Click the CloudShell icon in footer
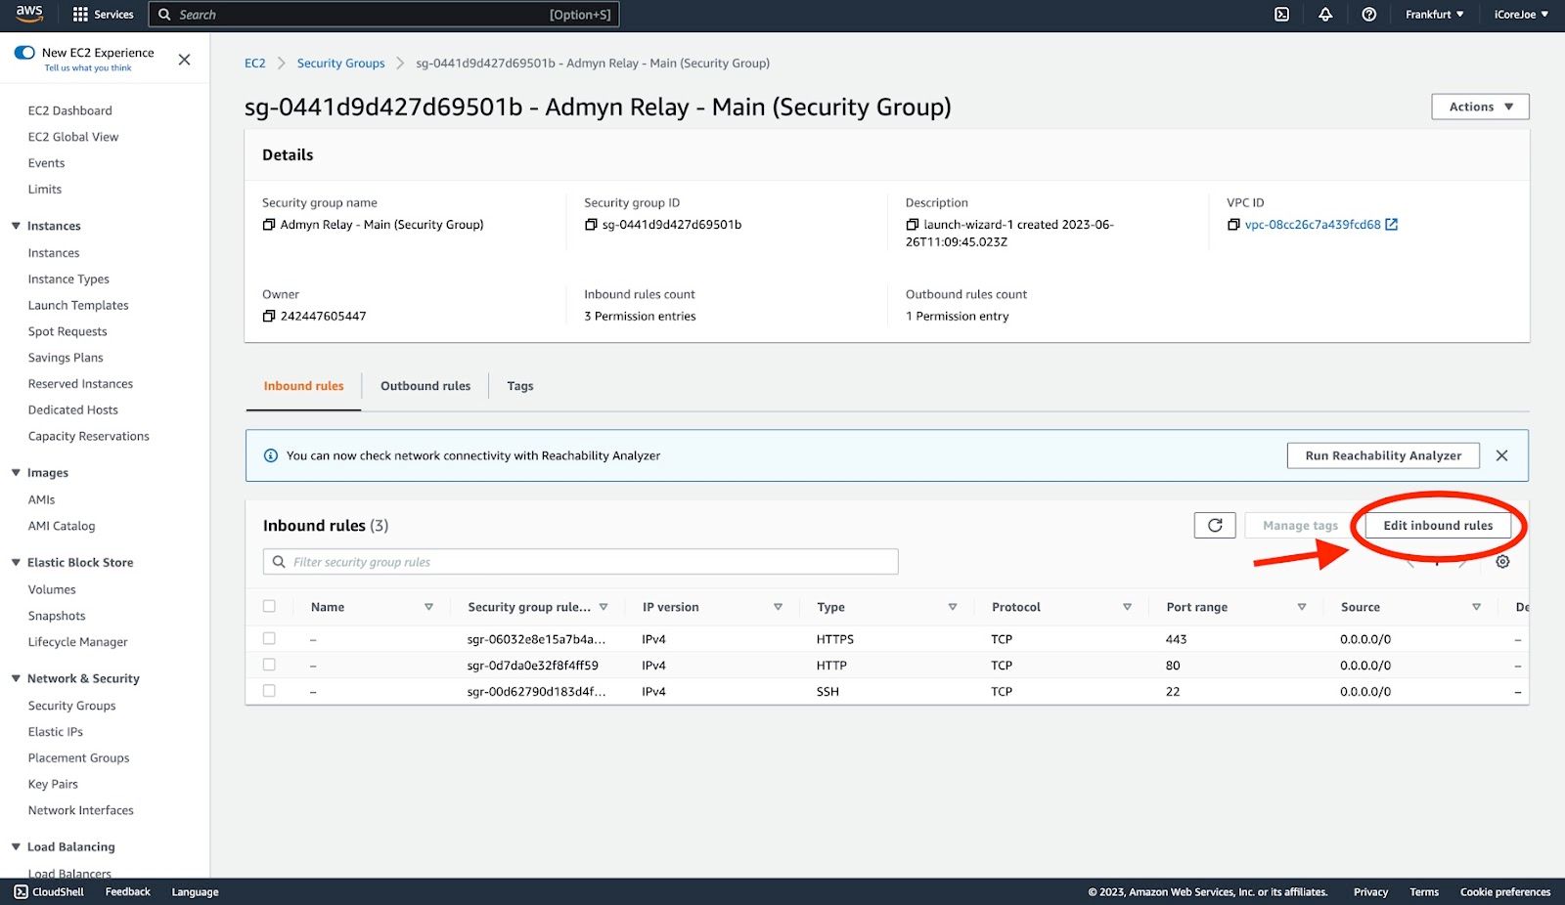The width and height of the screenshot is (1565, 905). tap(22, 892)
